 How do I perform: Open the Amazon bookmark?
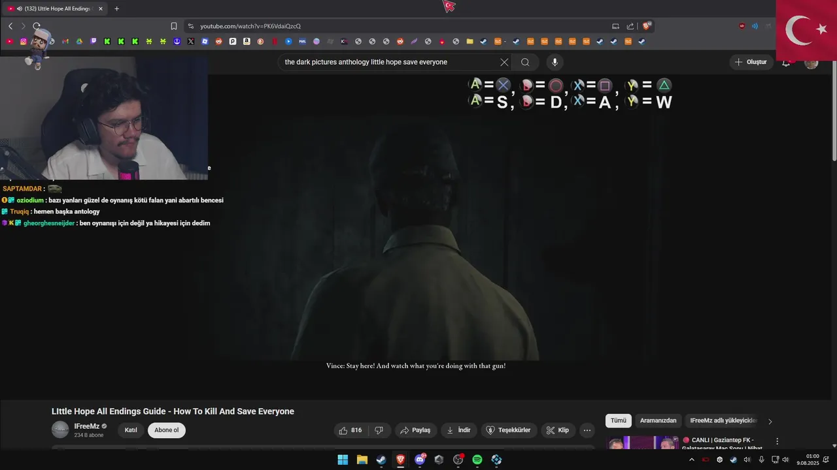click(247, 41)
